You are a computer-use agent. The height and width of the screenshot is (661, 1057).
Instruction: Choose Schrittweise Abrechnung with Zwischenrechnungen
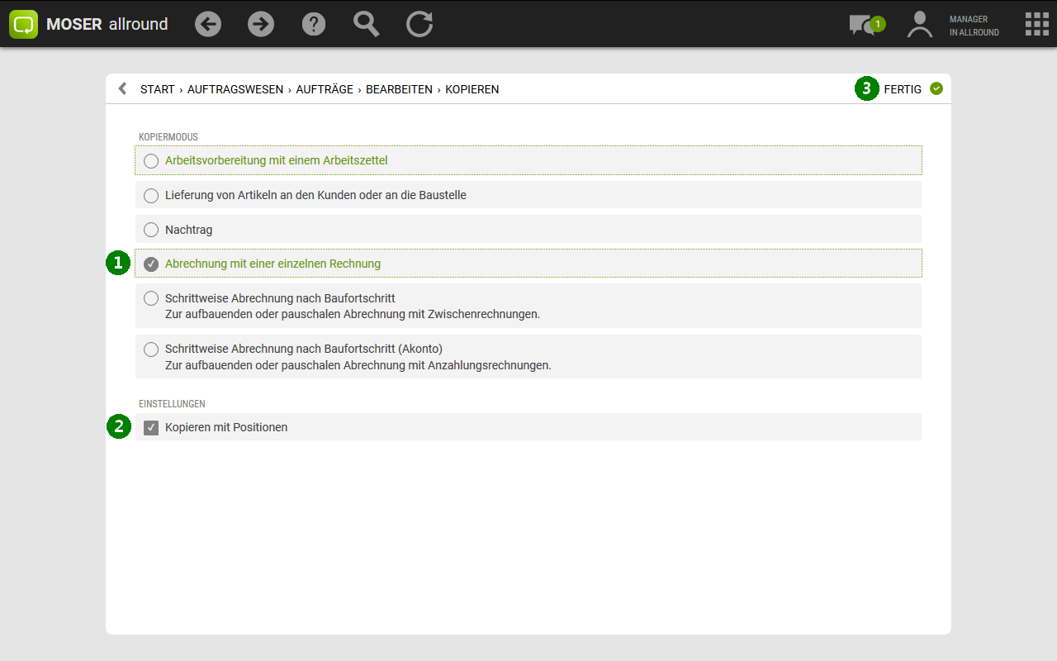[151, 298]
